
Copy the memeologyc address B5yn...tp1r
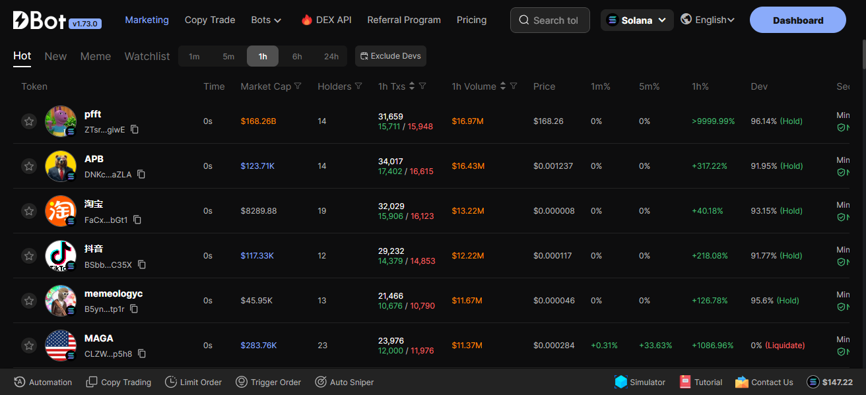coord(134,309)
